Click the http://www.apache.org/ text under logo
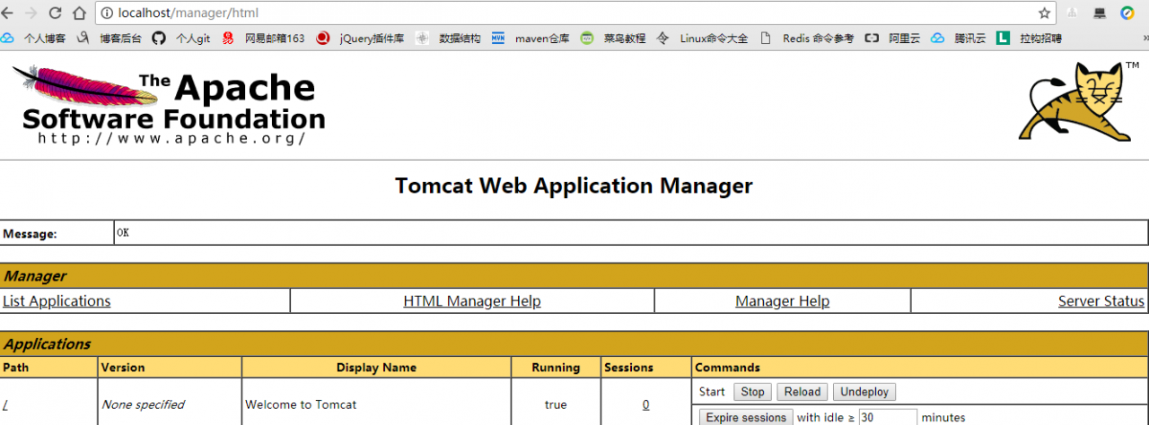This screenshot has width=1149, height=425. [x=172, y=138]
